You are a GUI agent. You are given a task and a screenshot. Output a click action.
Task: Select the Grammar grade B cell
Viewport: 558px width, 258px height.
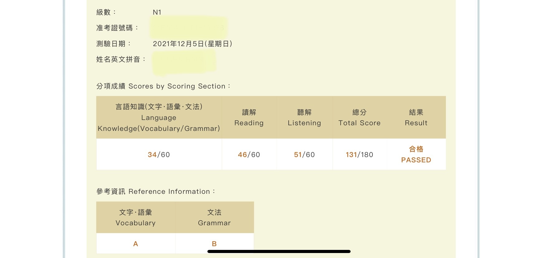coord(215,244)
